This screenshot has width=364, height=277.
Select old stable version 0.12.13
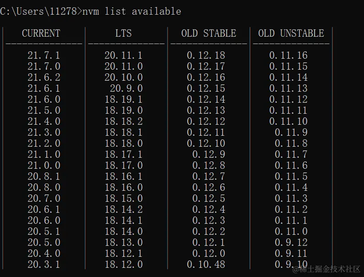click(x=206, y=110)
